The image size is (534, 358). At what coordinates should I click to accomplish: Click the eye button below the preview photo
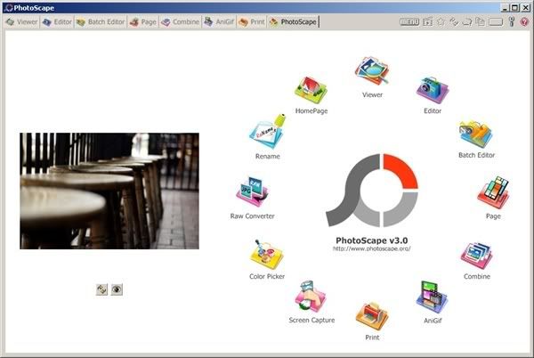[117, 289]
